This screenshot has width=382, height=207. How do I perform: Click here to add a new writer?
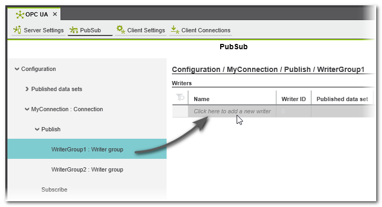click(232, 111)
